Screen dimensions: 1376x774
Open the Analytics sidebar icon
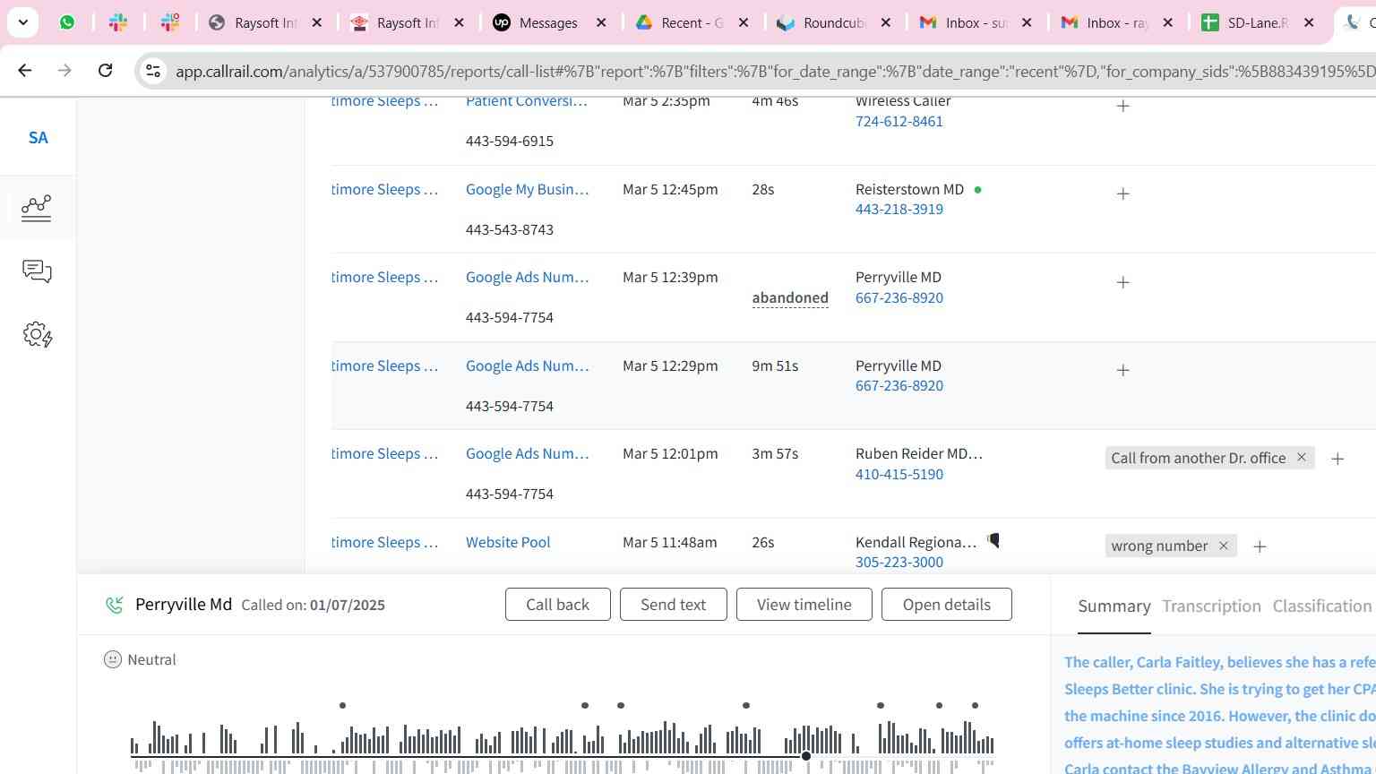(x=37, y=208)
